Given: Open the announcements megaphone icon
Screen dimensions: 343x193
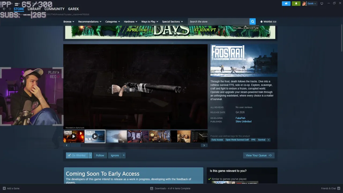Looking at the screenshot, I should tap(286, 3).
